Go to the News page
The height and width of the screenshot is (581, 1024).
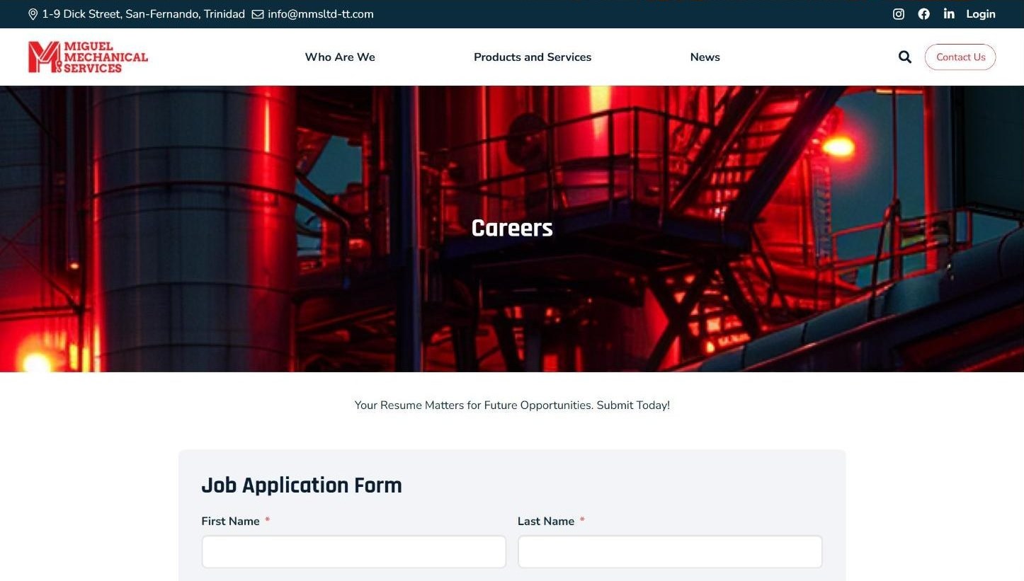pos(705,57)
